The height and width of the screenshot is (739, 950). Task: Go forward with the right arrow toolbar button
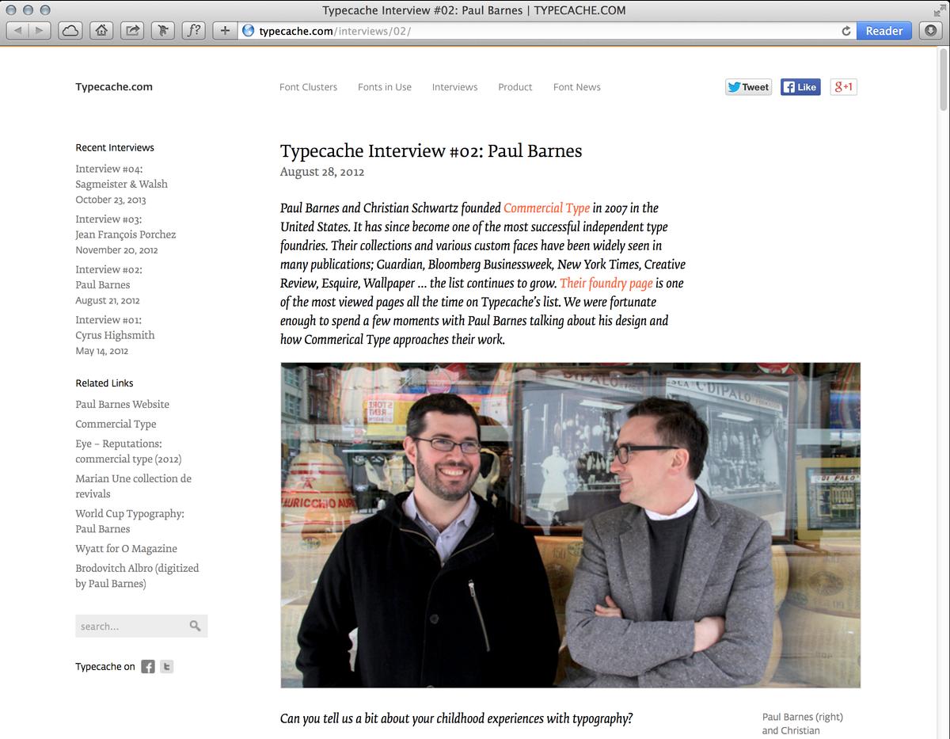coord(40,31)
